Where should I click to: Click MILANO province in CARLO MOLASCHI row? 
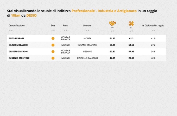[66, 45]
